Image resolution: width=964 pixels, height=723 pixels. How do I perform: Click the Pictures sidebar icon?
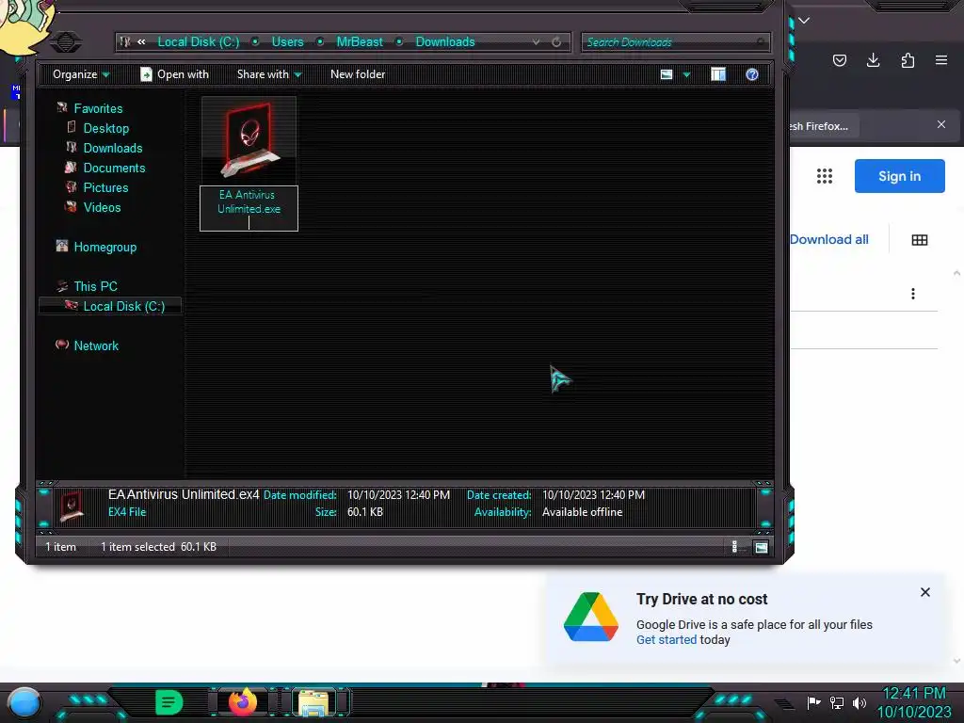click(72, 186)
